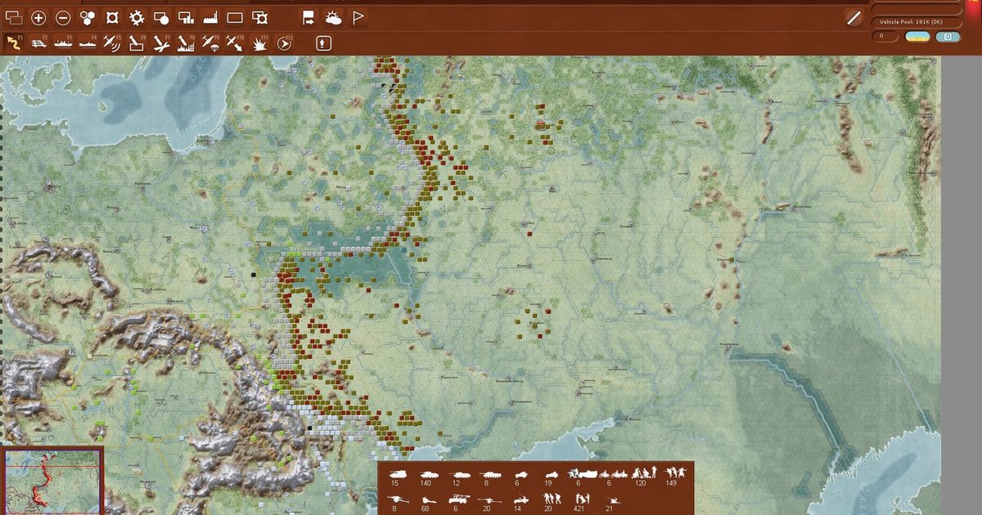Click the minimap overview in bottom-left corner
Viewport: 982px width, 515px height.
tap(52, 481)
